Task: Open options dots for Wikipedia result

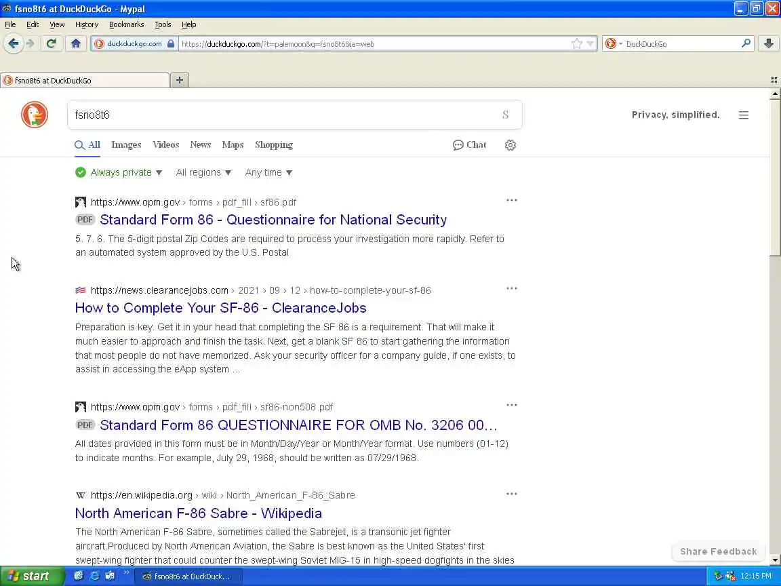Action: (512, 494)
